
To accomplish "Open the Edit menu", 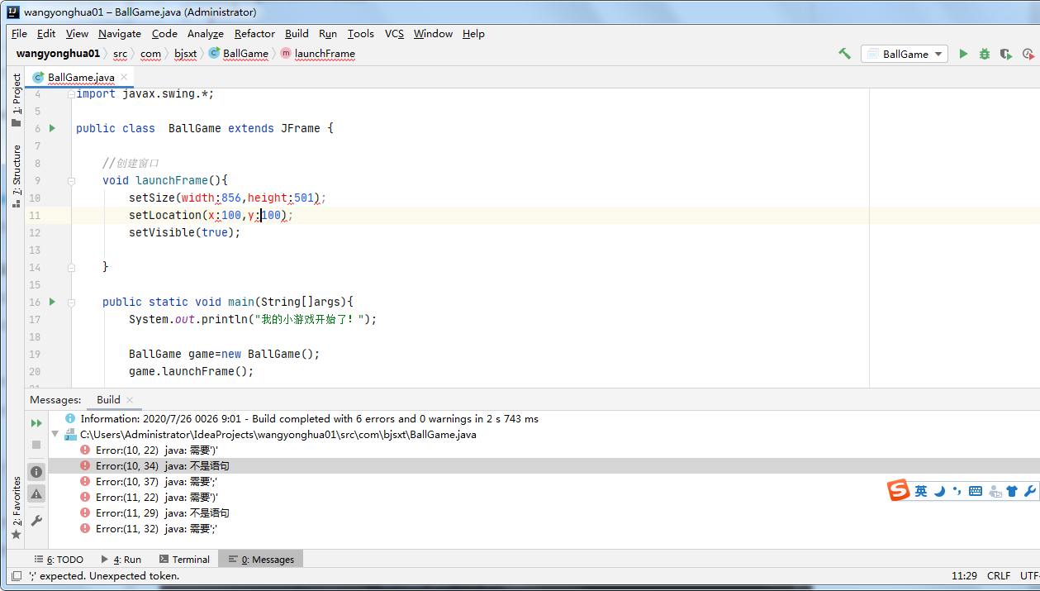I will tap(46, 34).
